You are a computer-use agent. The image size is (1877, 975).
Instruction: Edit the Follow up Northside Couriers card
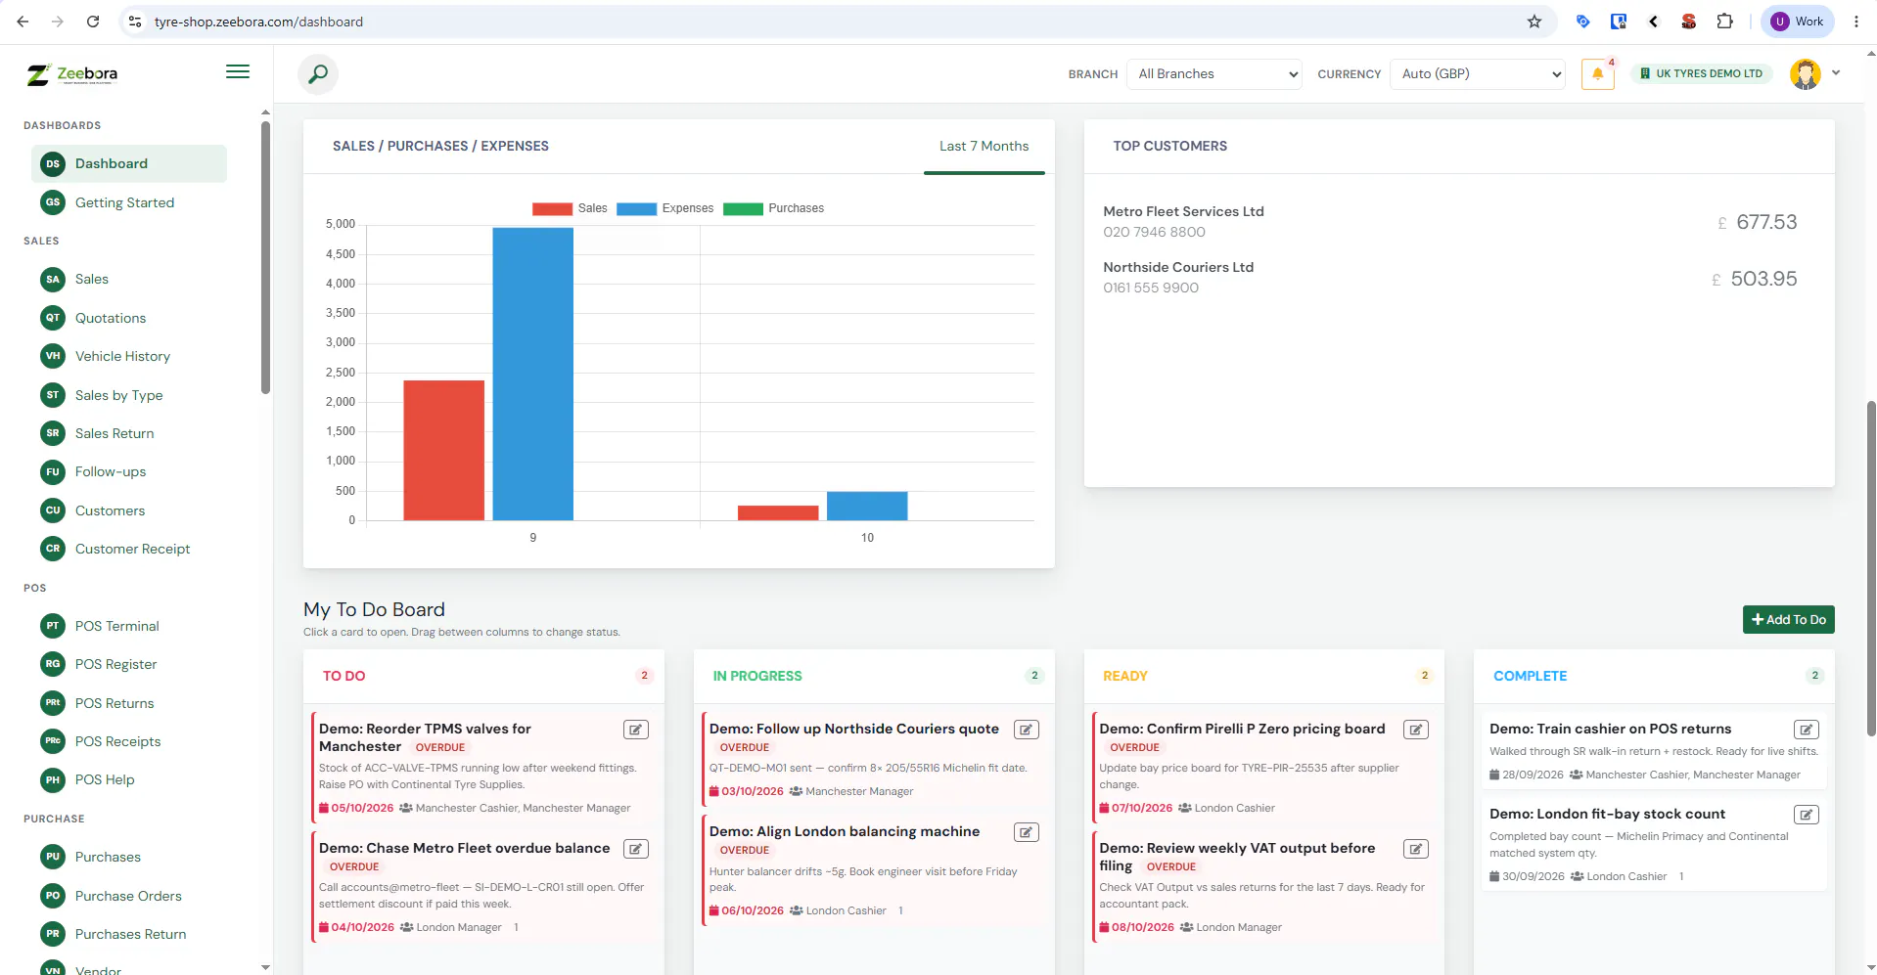[x=1027, y=730]
